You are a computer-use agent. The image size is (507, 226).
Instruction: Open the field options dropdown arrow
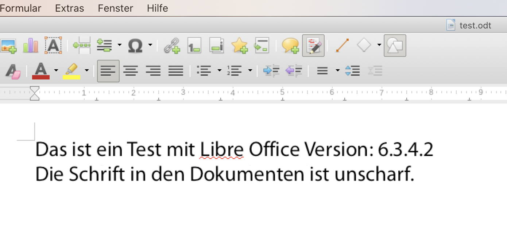(x=120, y=46)
